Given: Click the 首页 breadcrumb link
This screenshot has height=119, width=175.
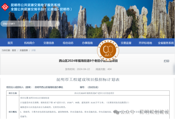Looking at the screenshot, I should click(x=14, y=50).
